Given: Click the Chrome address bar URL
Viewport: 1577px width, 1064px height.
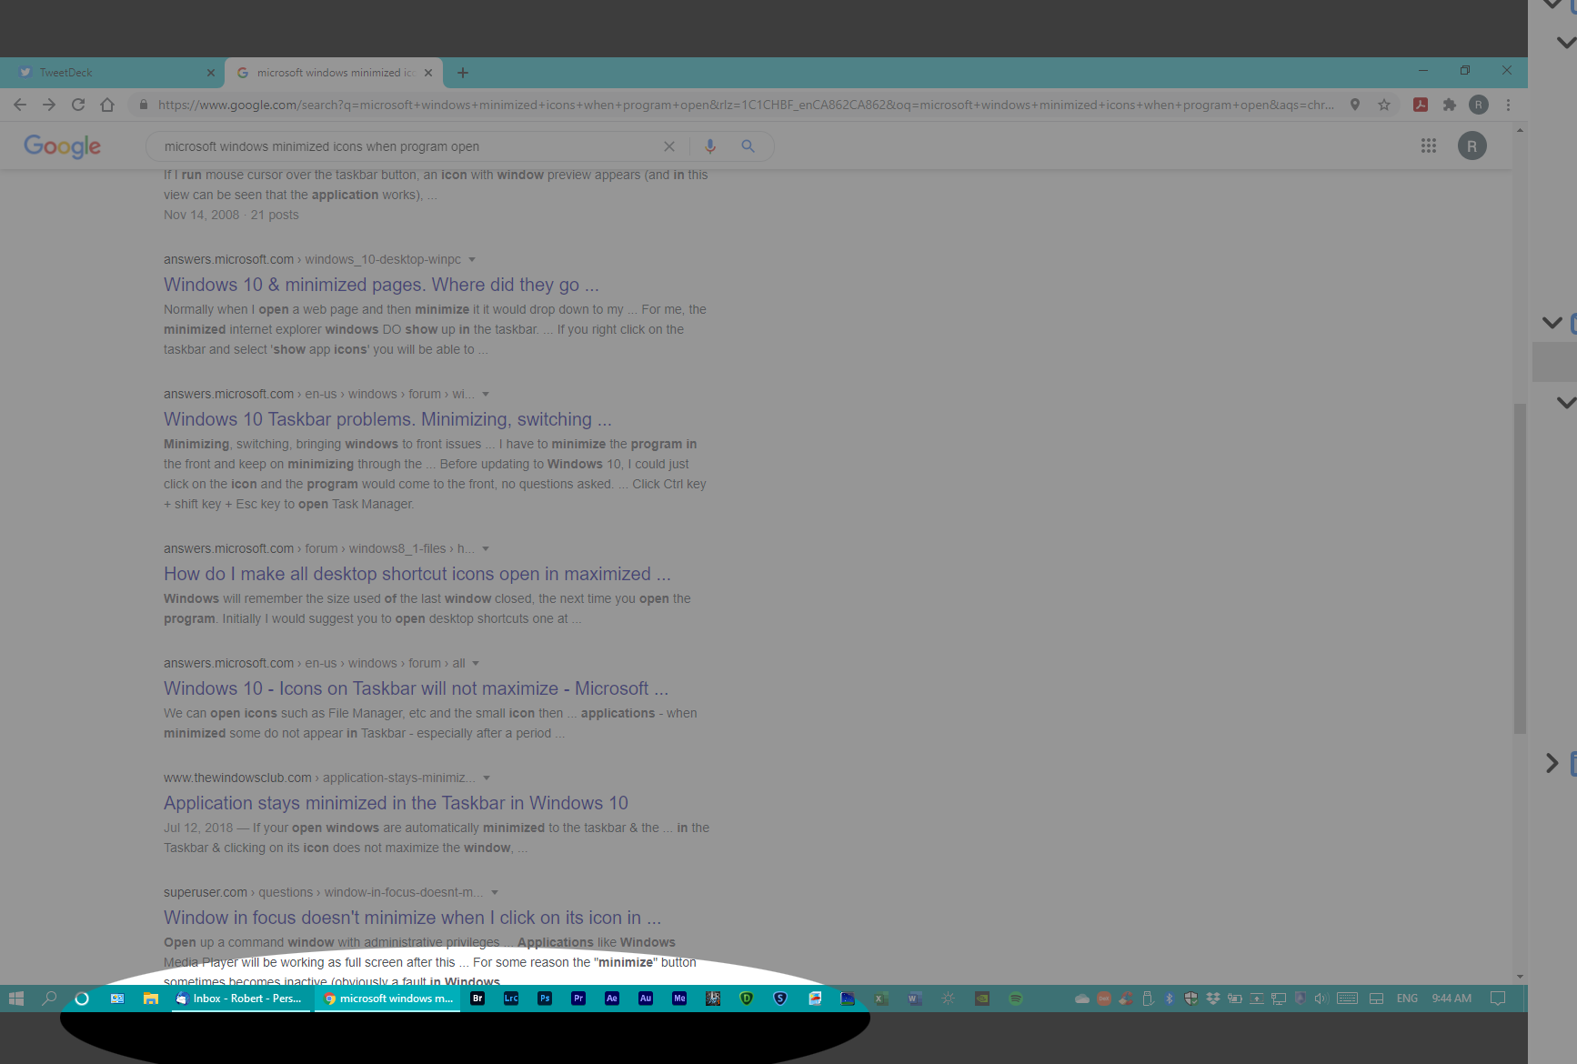Looking at the screenshot, I should tap(746, 105).
